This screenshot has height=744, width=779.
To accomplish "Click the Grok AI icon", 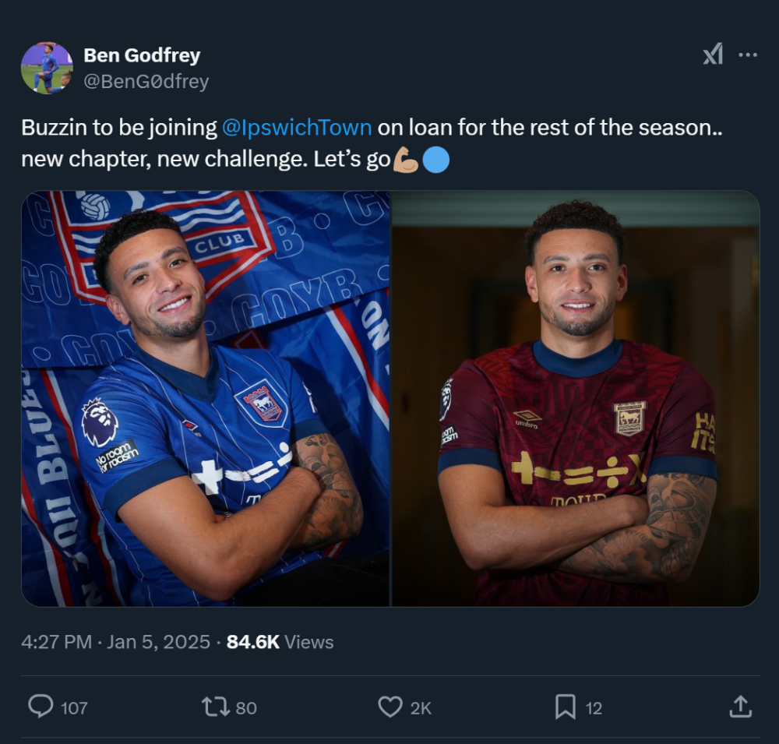I will [x=713, y=55].
